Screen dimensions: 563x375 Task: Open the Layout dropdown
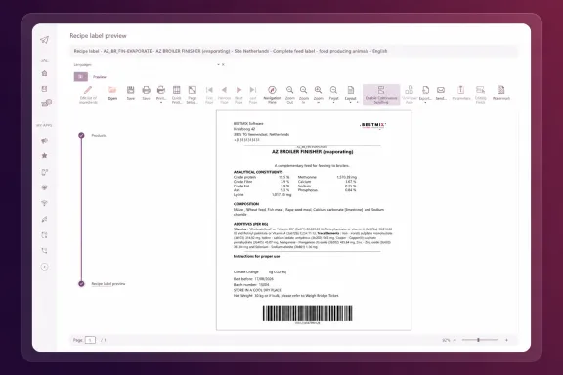point(350,103)
